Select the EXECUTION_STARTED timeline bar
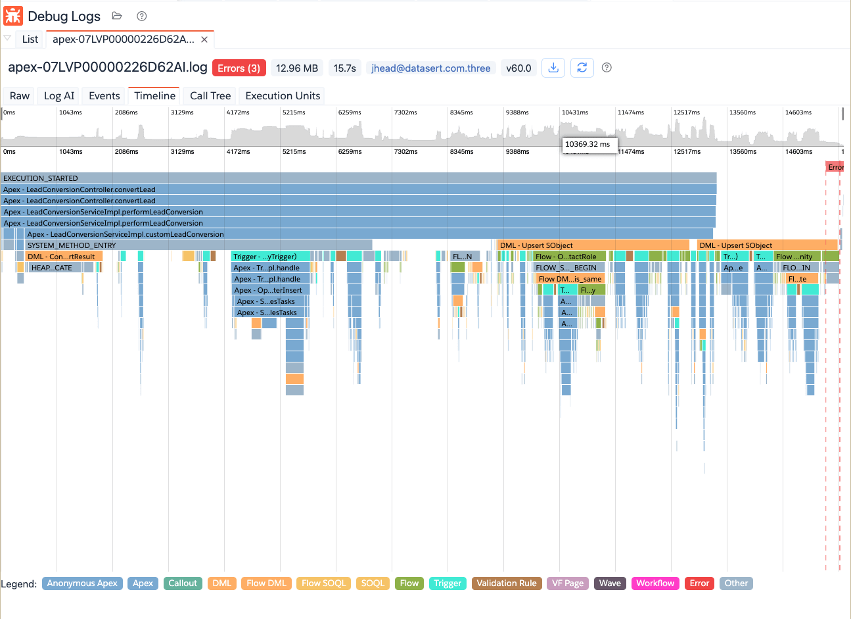 358,178
